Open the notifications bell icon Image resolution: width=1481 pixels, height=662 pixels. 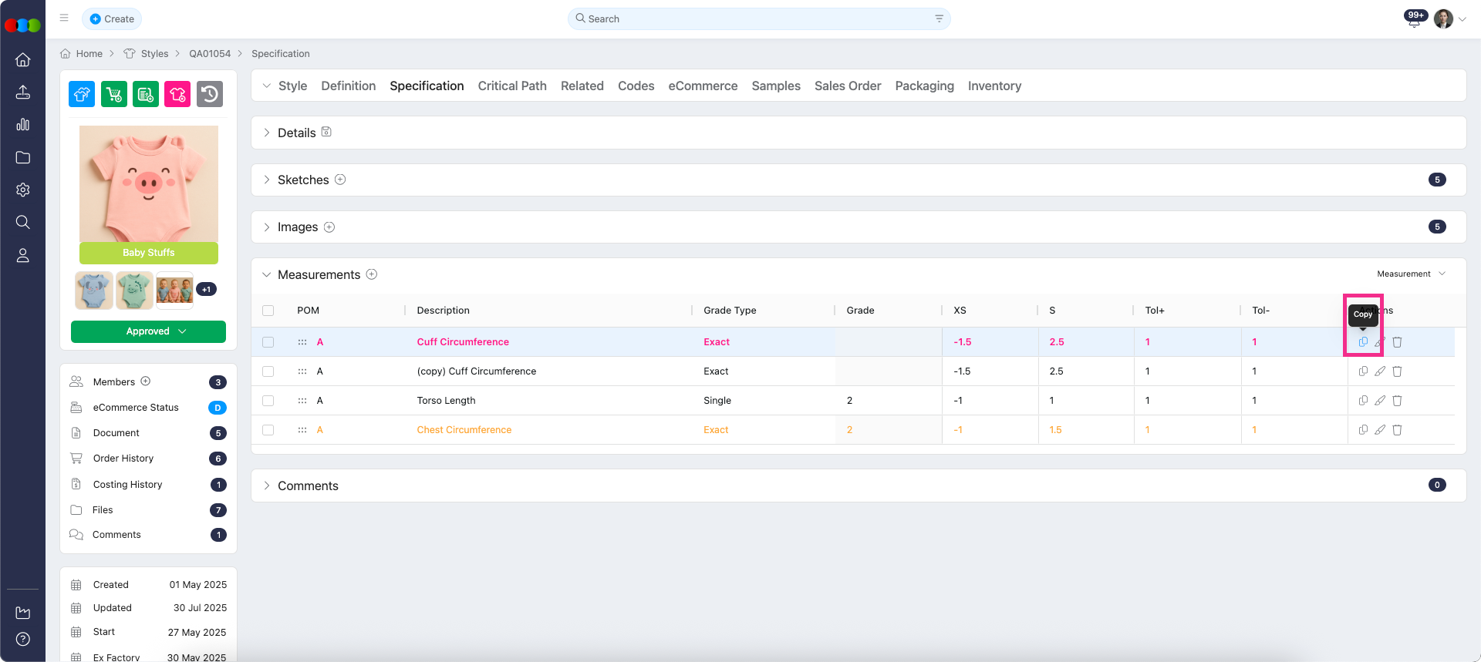tap(1414, 20)
